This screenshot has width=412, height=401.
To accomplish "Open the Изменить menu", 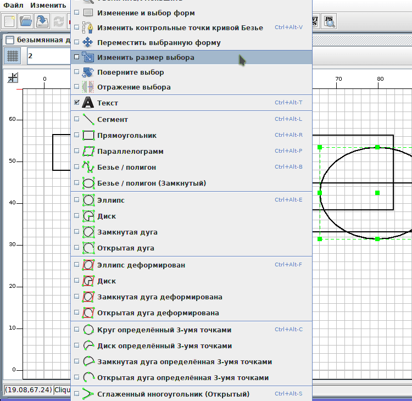I will pyautogui.click(x=48, y=5).
